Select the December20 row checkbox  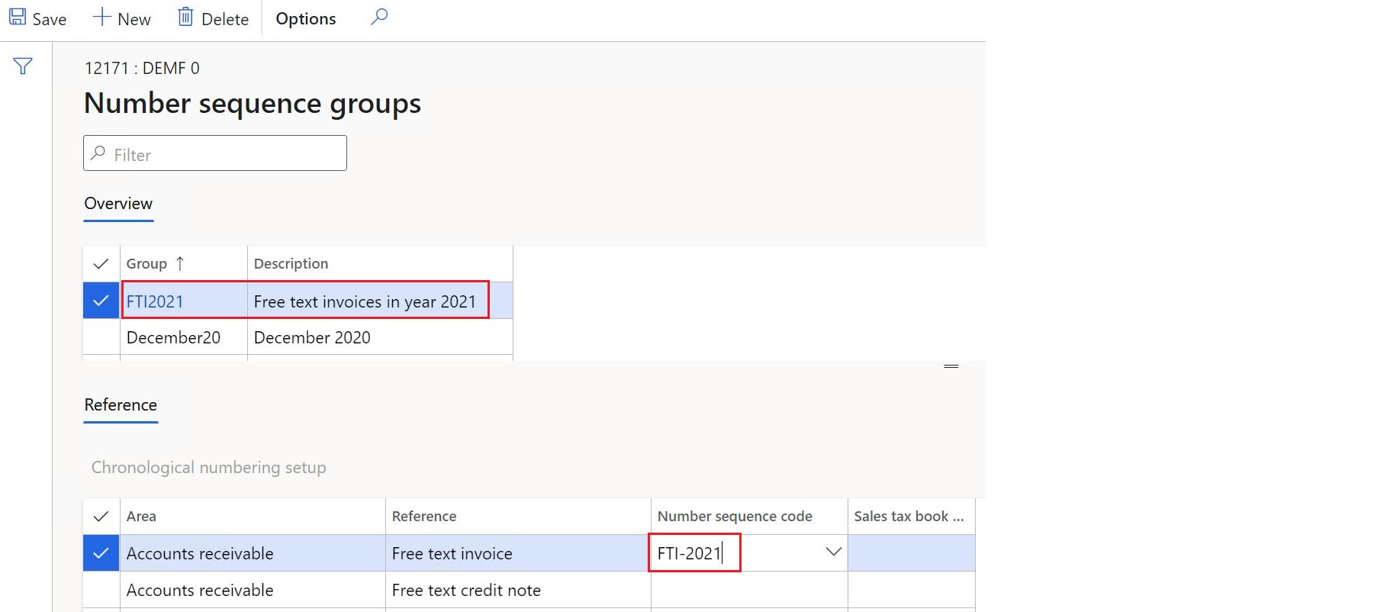101,337
